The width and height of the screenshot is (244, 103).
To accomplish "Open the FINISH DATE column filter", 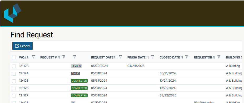I will 153,57.
